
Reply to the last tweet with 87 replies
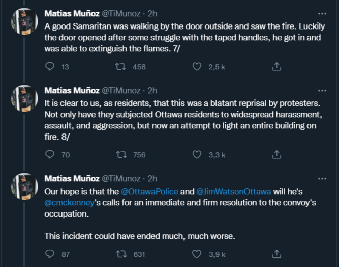(x=50, y=253)
